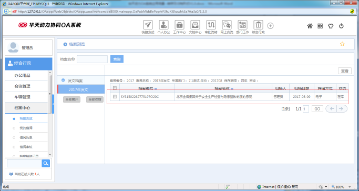The height and width of the screenshot is (191, 359).
Task: Sort by the 档案名称 column icon
Action: (232, 88)
